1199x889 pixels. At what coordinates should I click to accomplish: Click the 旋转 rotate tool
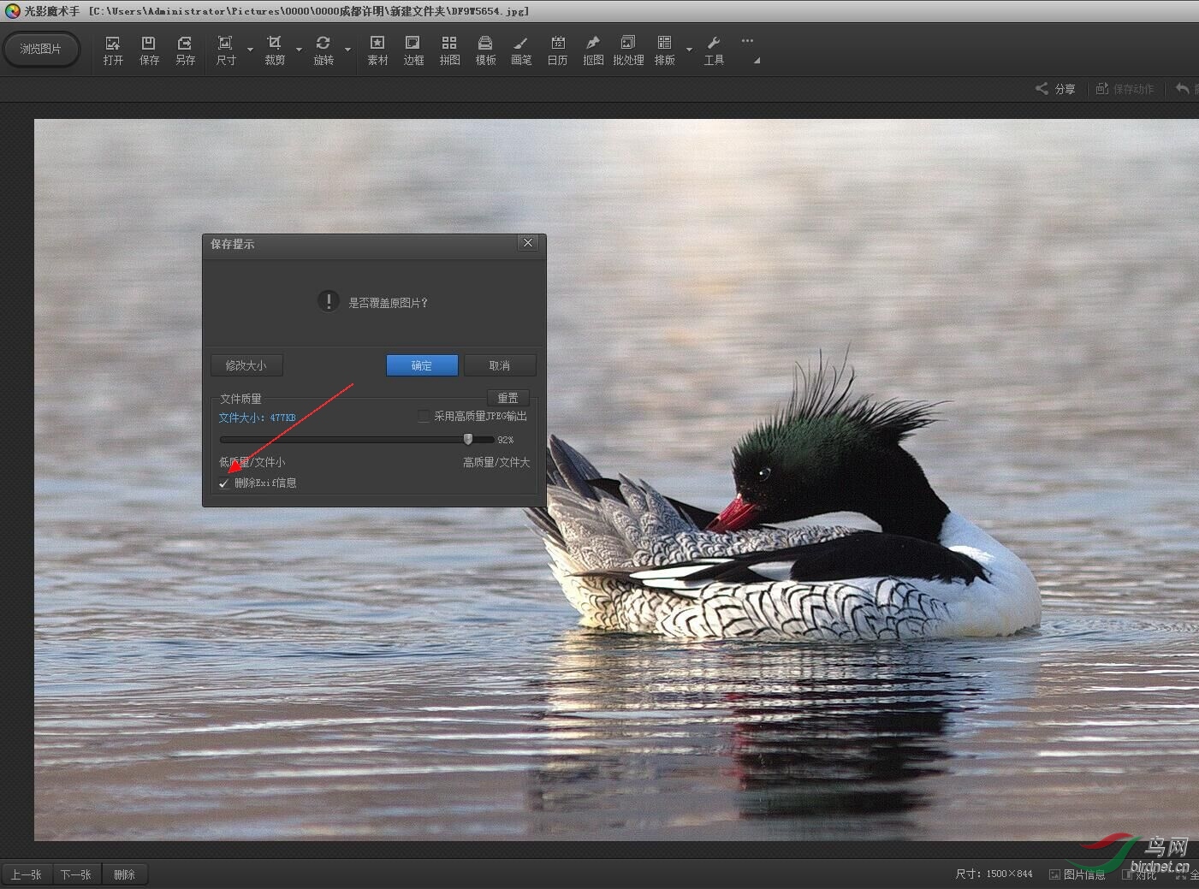click(323, 50)
